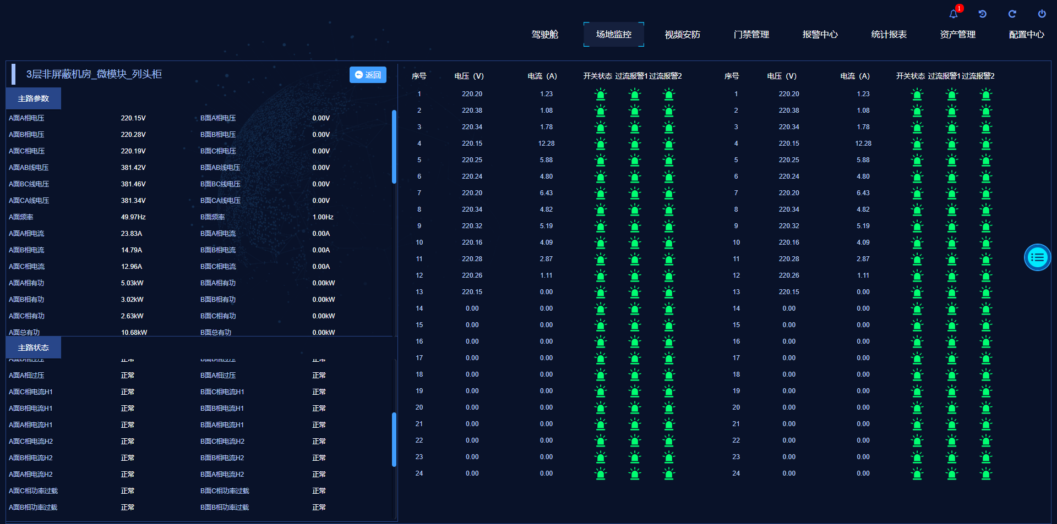Go to 门禁管理
This screenshot has width=1057, height=524.
[751, 34]
